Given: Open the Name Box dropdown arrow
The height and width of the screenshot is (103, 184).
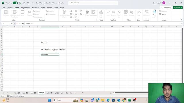Looking at the screenshot, I should [12, 23].
